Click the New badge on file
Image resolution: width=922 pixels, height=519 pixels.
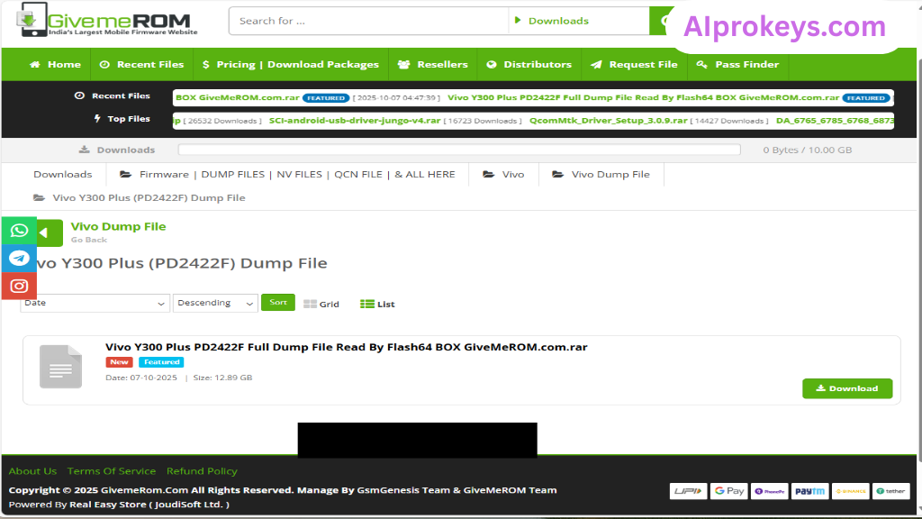tap(120, 362)
